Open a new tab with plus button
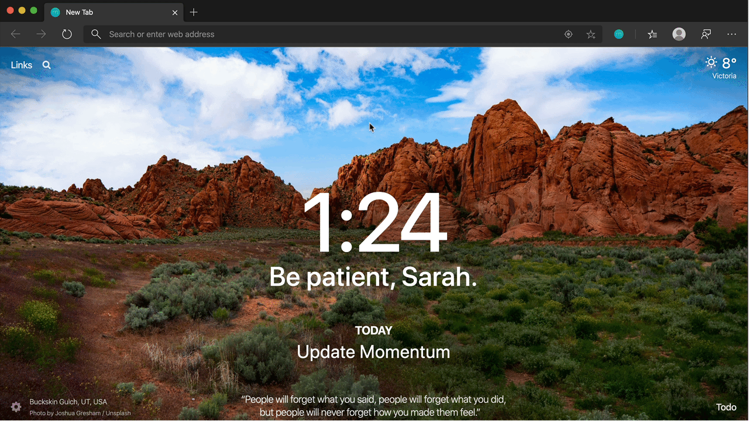This screenshot has height=421, width=749. pyautogui.click(x=194, y=12)
